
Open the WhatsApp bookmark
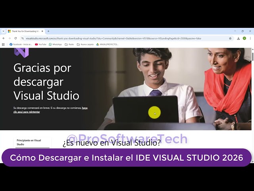coord(55,44)
